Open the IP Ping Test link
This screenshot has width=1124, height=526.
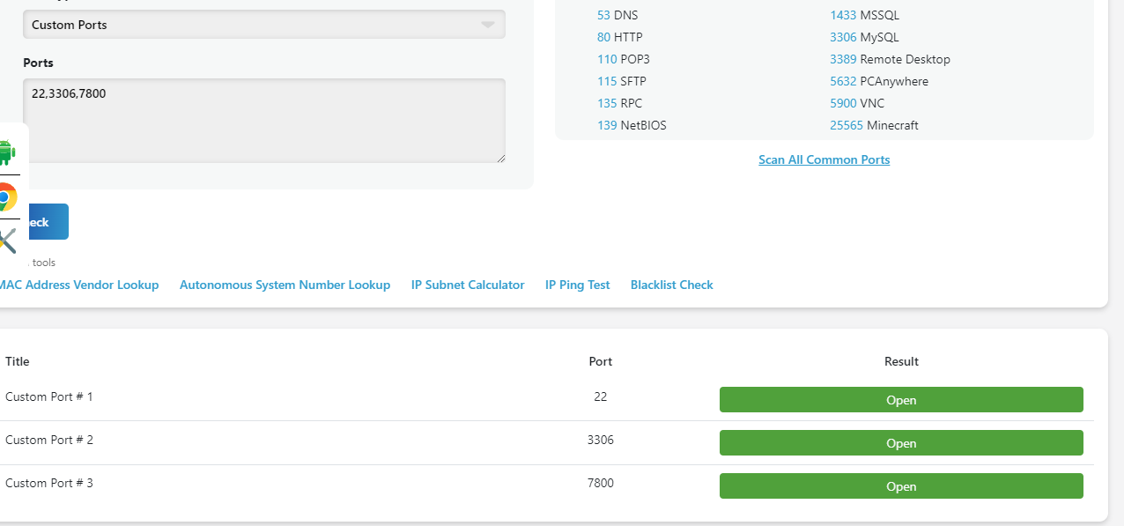[577, 285]
